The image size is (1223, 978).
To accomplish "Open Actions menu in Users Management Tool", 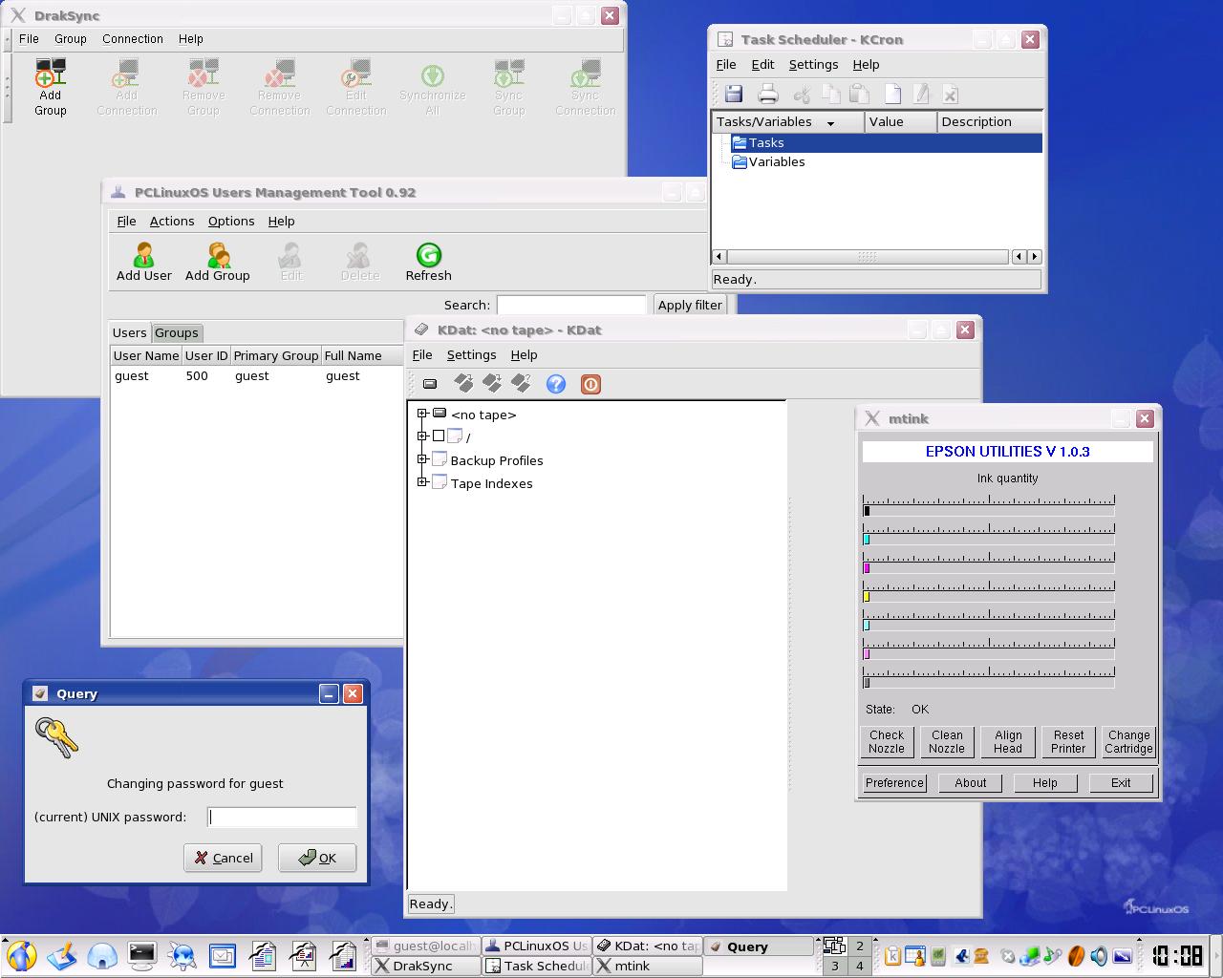I will point(172,222).
